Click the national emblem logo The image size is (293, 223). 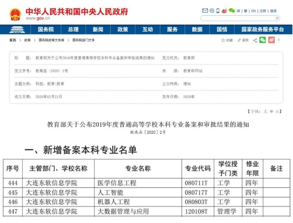[15, 14]
